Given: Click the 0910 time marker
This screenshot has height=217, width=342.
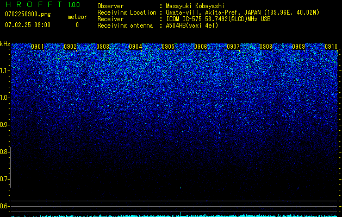Looking at the screenshot, I should point(331,47).
